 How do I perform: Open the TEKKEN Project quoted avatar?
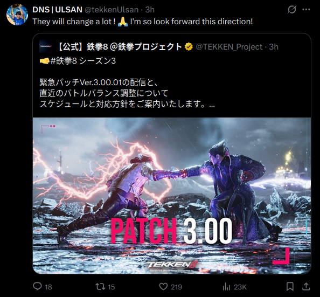[x=46, y=46]
